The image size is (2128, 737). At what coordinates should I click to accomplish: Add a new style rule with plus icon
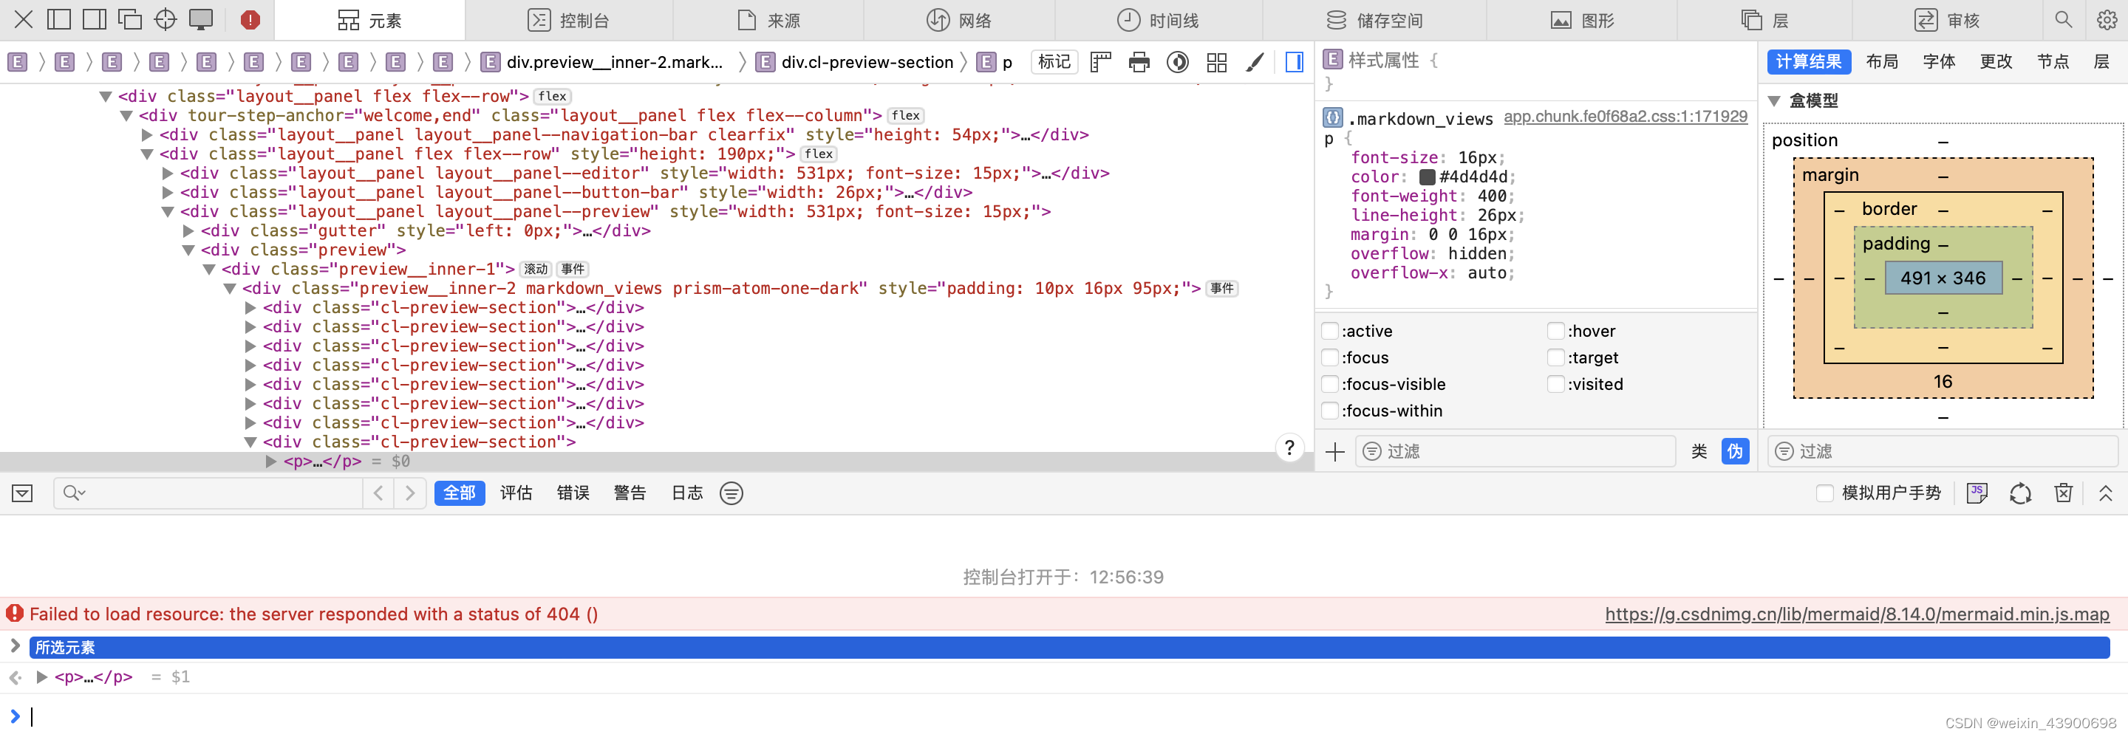coord(1335,451)
